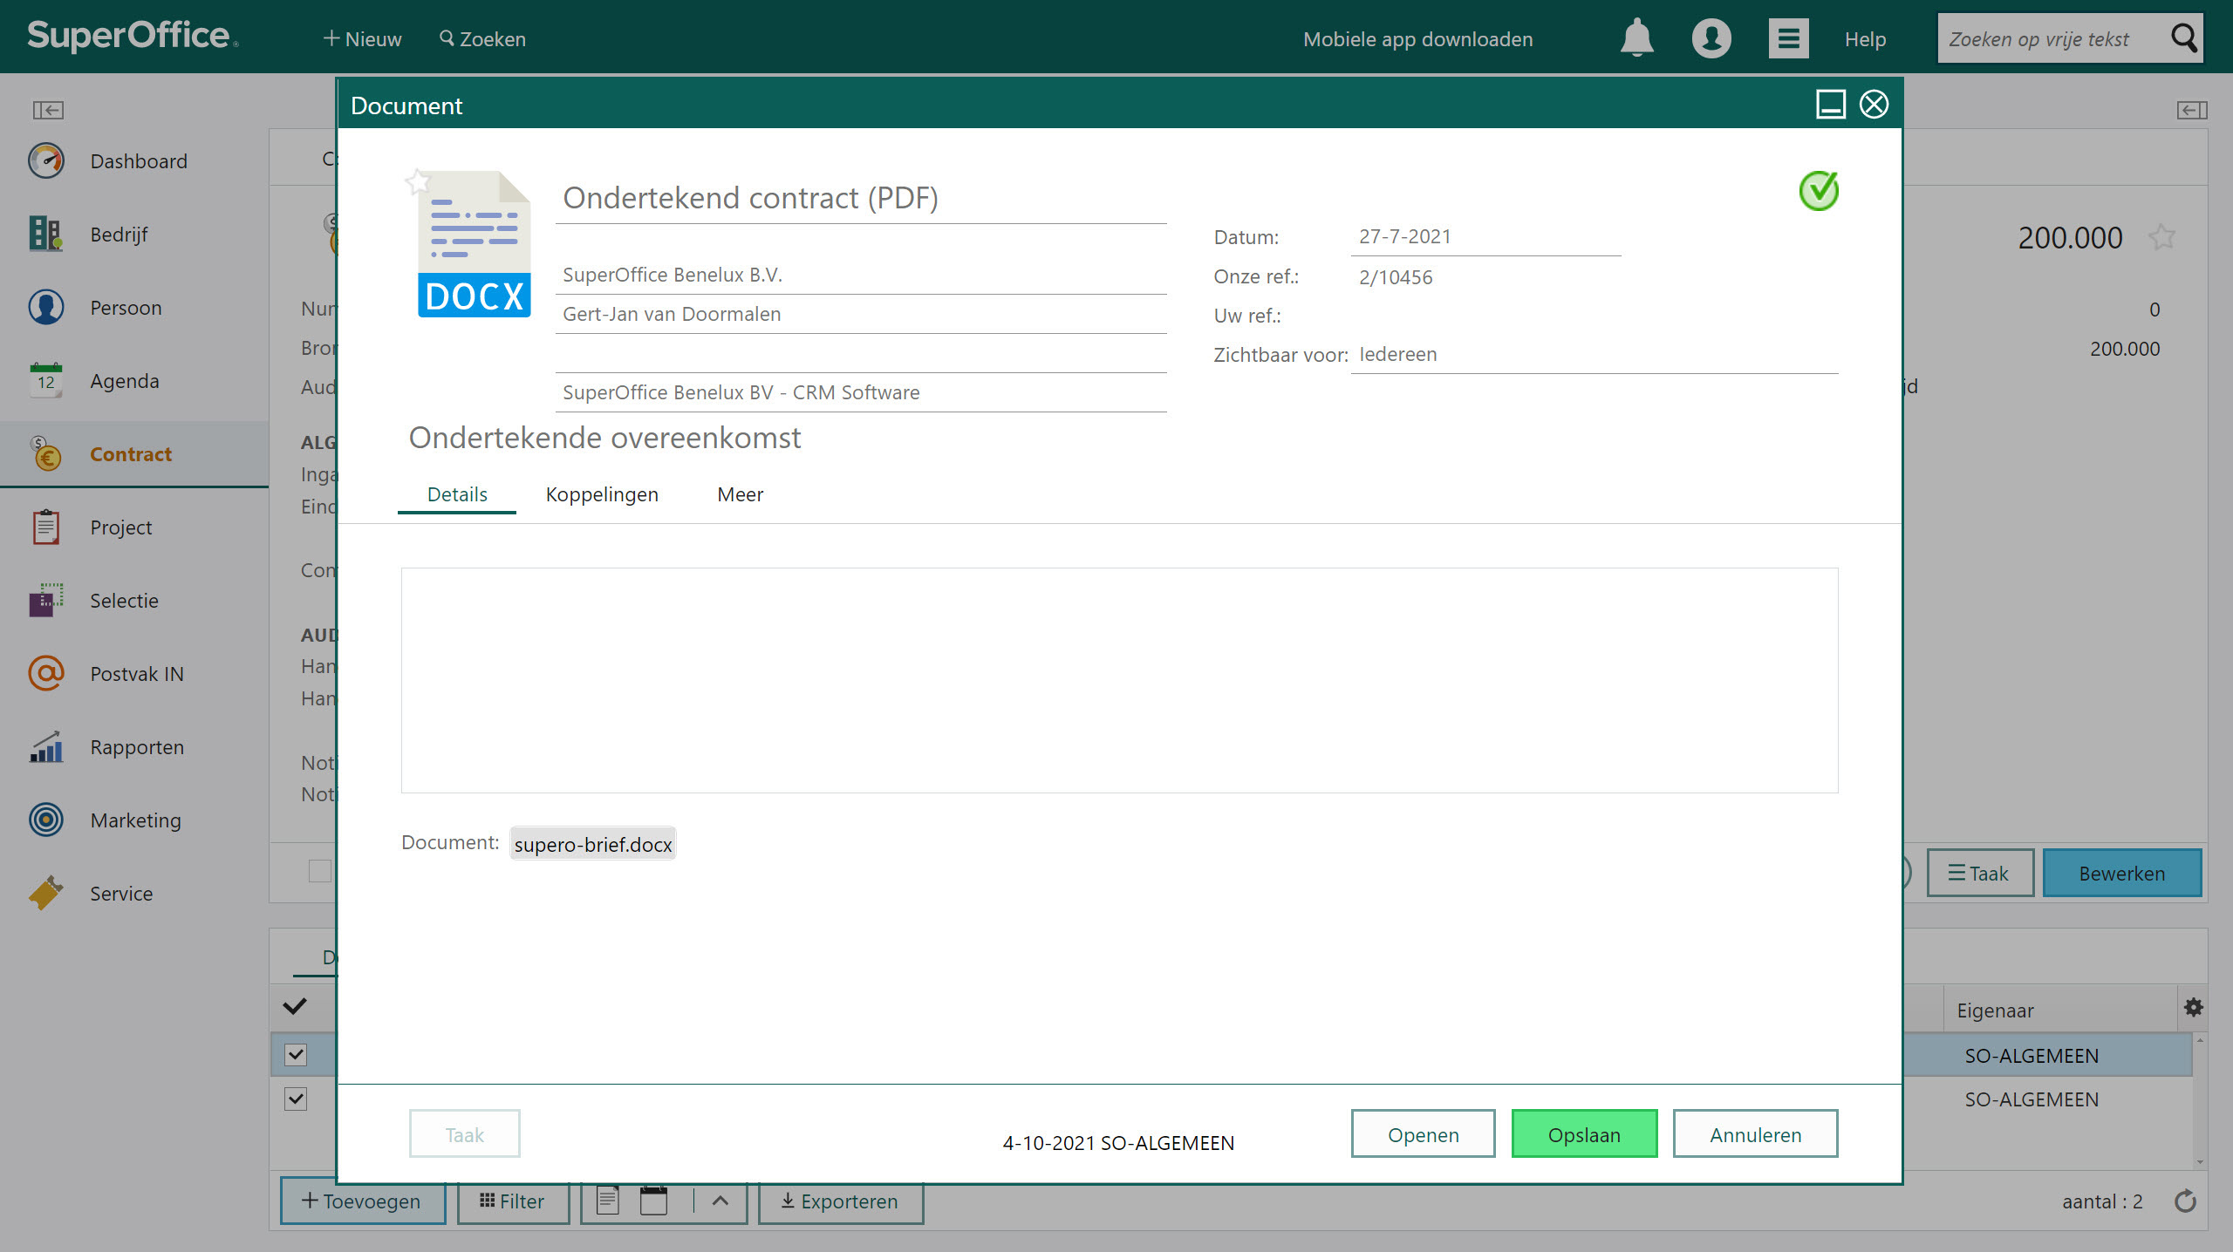Expand the bottom toolbar chevron up

720,1201
